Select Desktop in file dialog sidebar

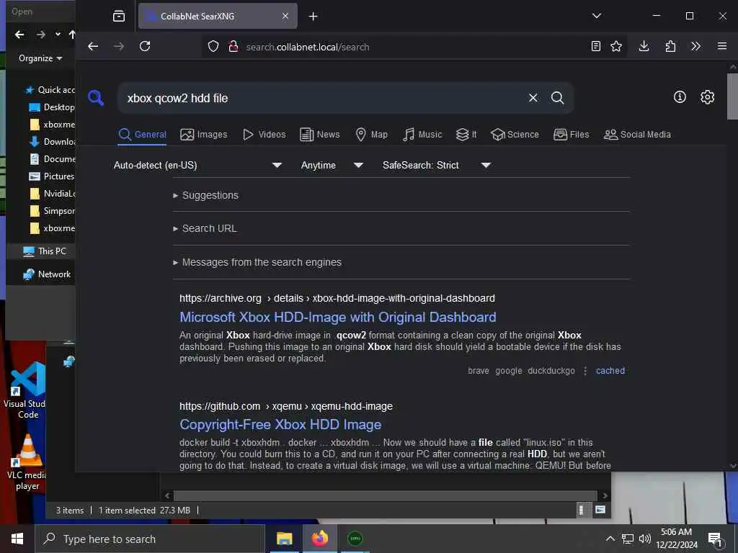coord(52,107)
